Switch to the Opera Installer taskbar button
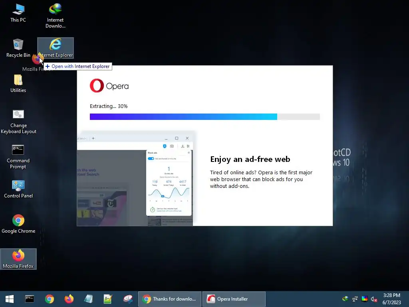409x307 pixels. click(x=234, y=299)
